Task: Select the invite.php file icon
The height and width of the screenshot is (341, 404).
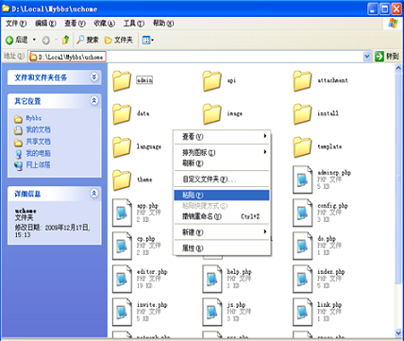Action: point(122,312)
